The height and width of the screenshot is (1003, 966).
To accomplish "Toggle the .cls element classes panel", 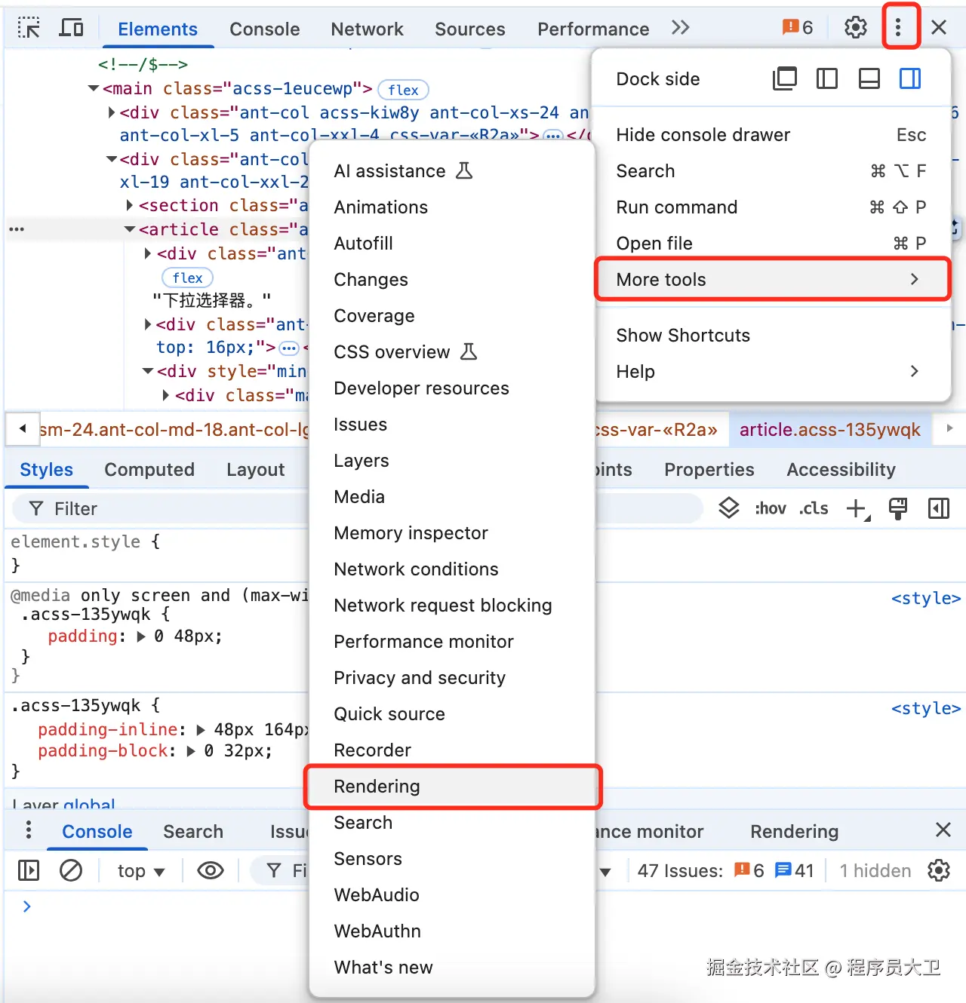I will coord(814,508).
